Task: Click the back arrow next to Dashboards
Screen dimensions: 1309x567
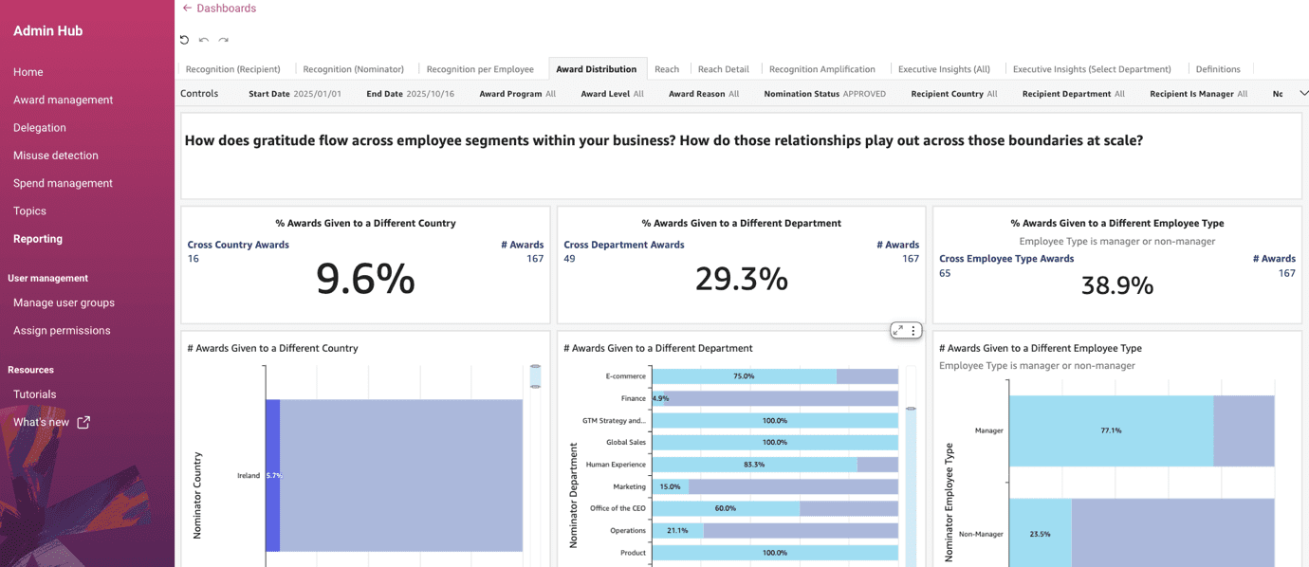Action: click(x=187, y=9)
